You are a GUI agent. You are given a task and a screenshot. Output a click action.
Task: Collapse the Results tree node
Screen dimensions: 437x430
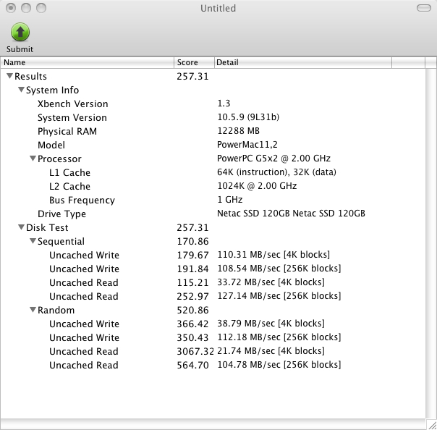click(9, 76)
